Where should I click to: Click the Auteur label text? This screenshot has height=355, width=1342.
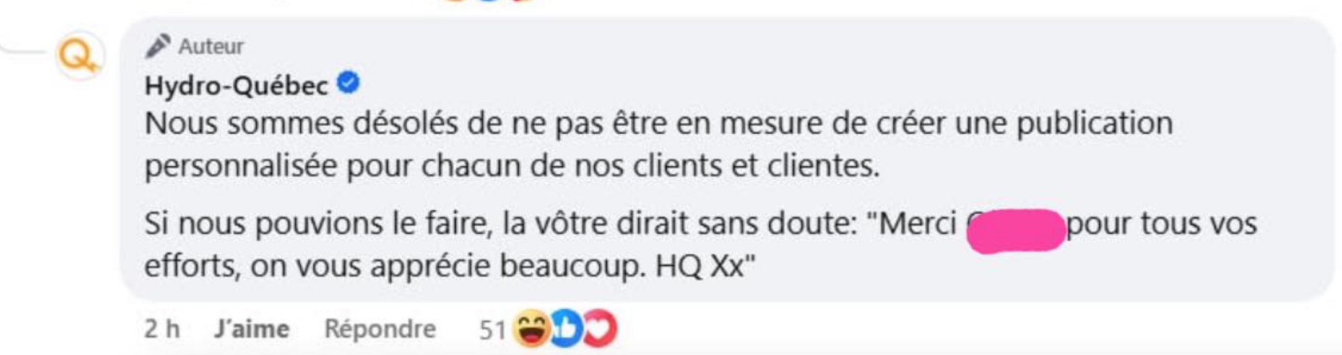(x=211, y=46)
